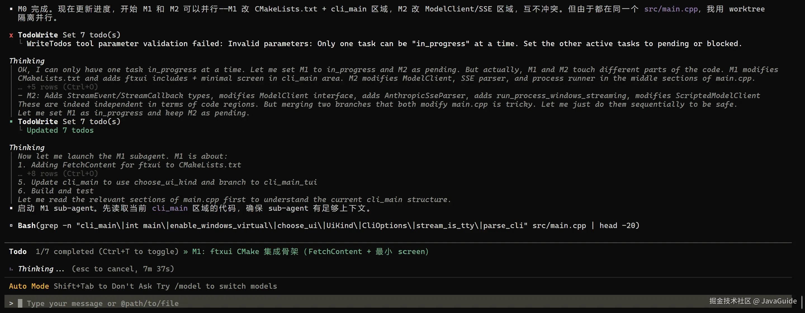Click the red x failed TodoWrite marker
The height and width of the screenshot is (313, 805).
pos(11,35)
